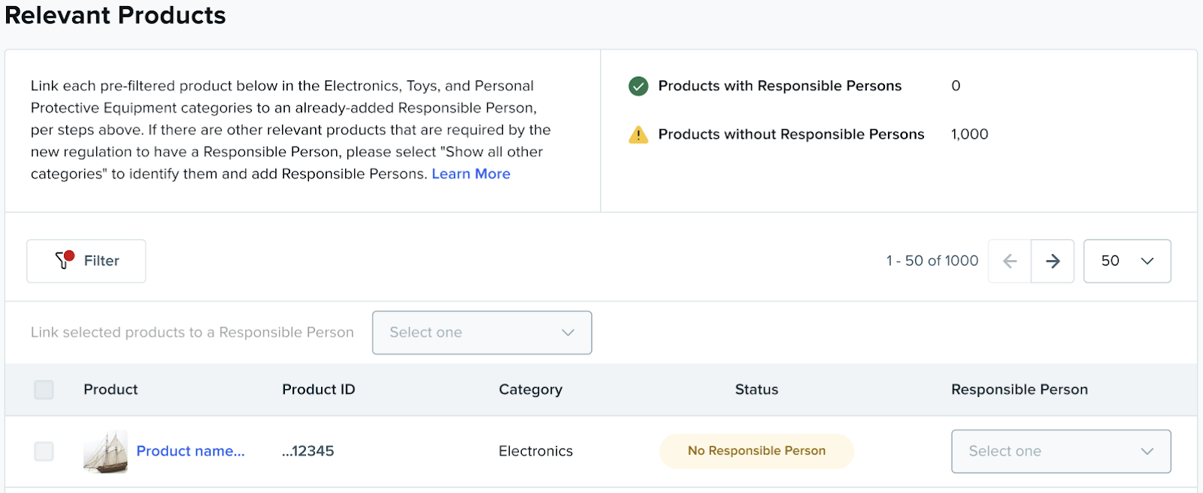Click the yellow warning triangle icon

[x=638, y=135]
